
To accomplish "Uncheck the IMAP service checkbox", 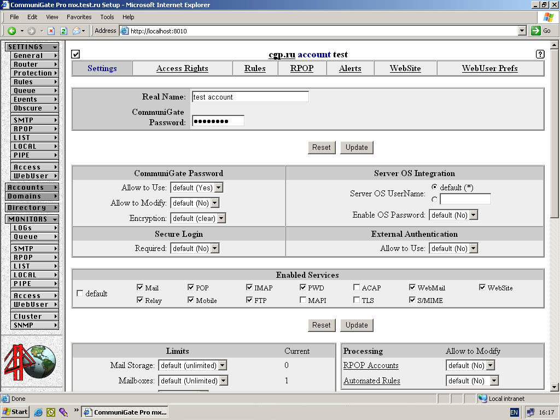I will coord(249,287).
